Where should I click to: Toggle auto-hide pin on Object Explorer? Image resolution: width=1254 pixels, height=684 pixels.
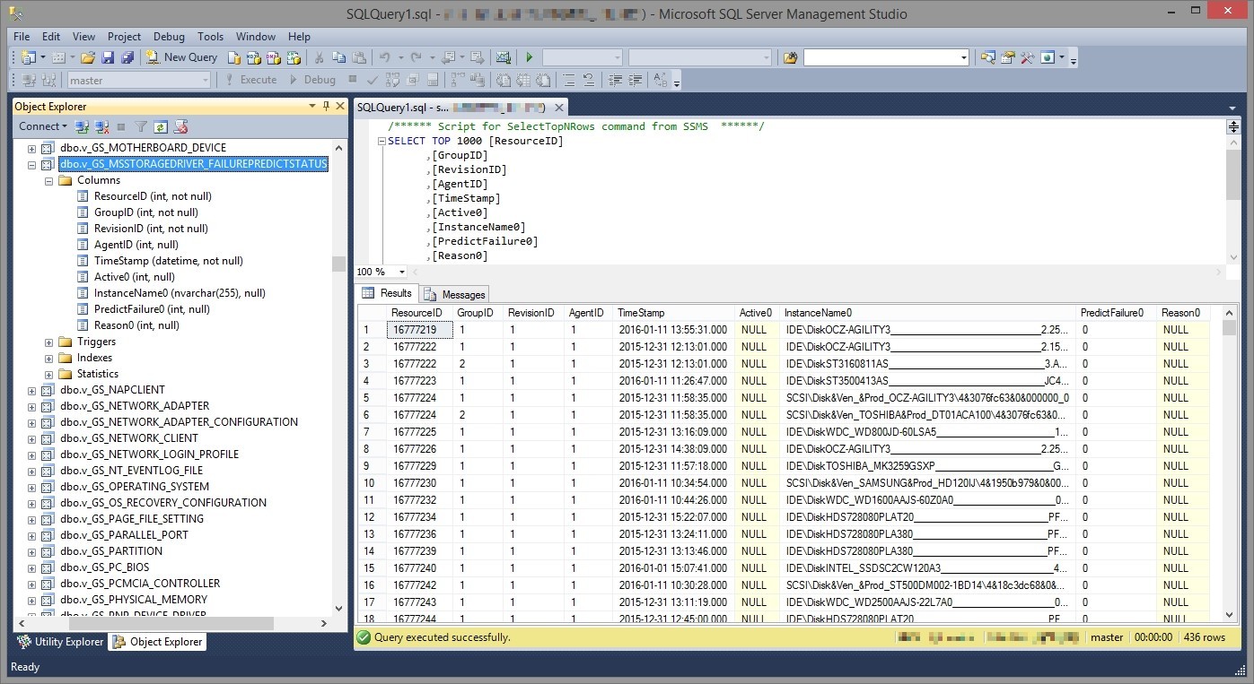(326, 106)
